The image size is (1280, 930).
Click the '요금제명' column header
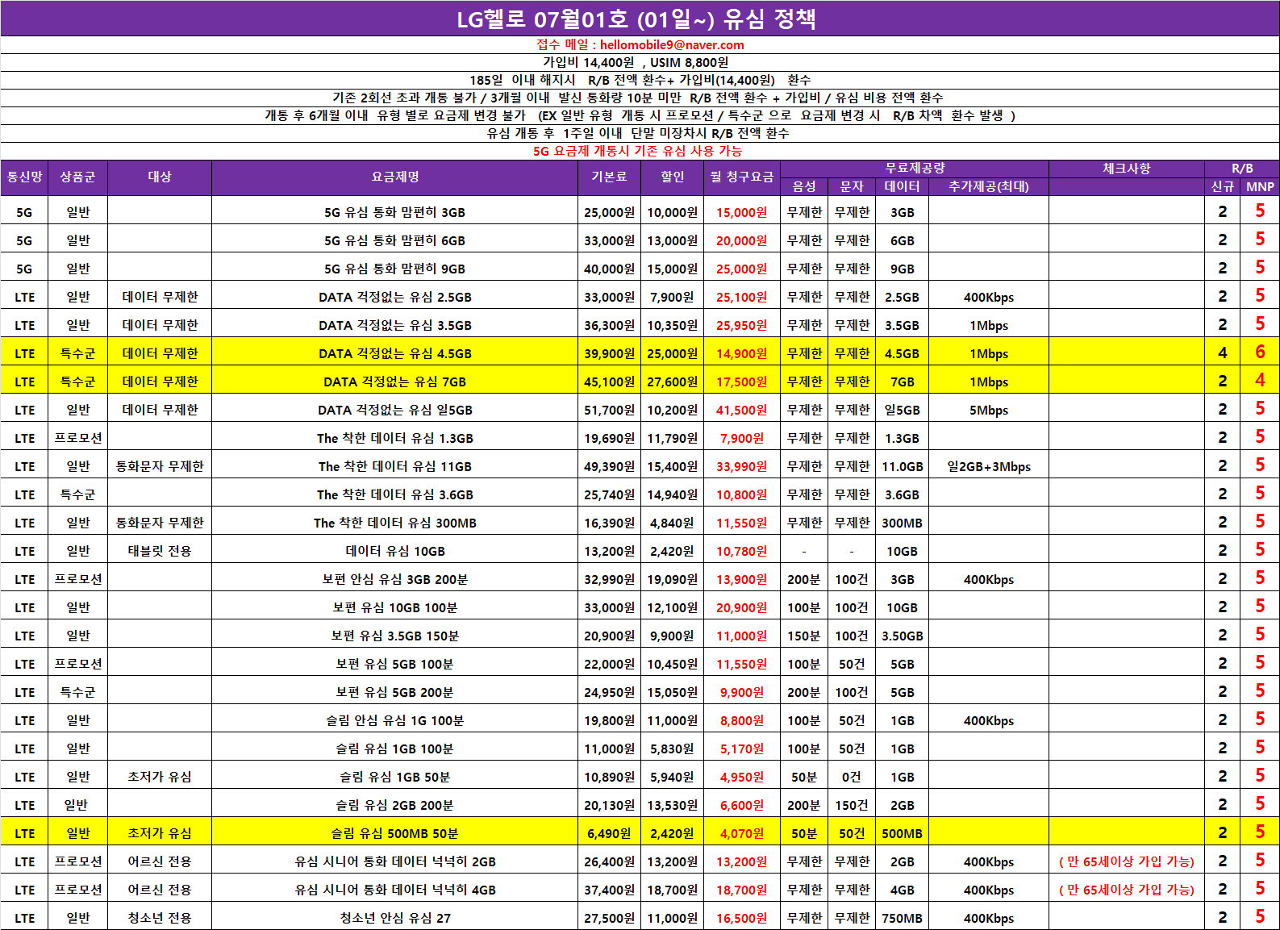395,177
